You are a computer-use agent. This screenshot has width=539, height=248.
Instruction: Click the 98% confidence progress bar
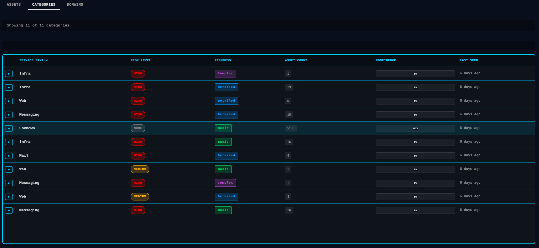coord(415,128)
